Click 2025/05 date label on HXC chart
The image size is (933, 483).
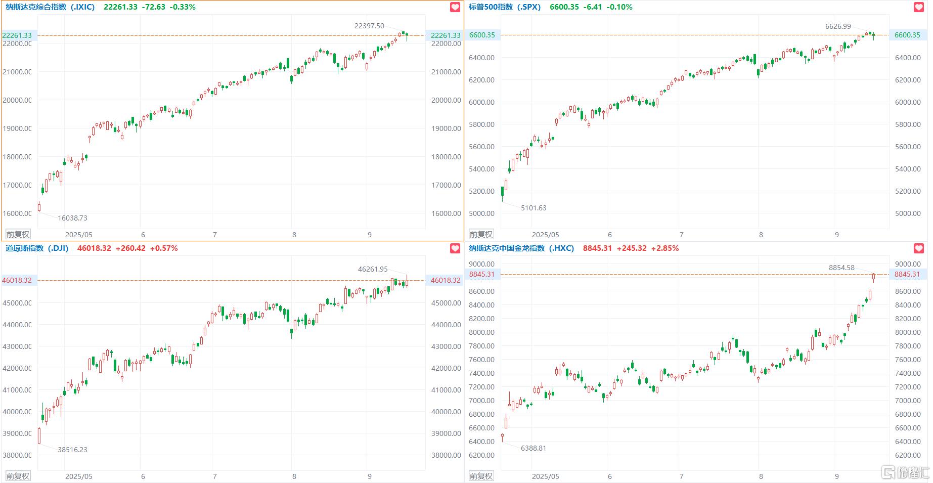[x=546, y=476]
